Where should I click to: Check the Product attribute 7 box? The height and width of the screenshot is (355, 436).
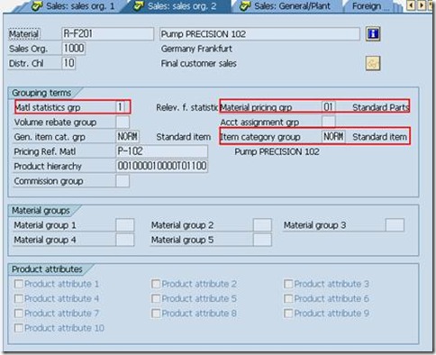[19, 314]
